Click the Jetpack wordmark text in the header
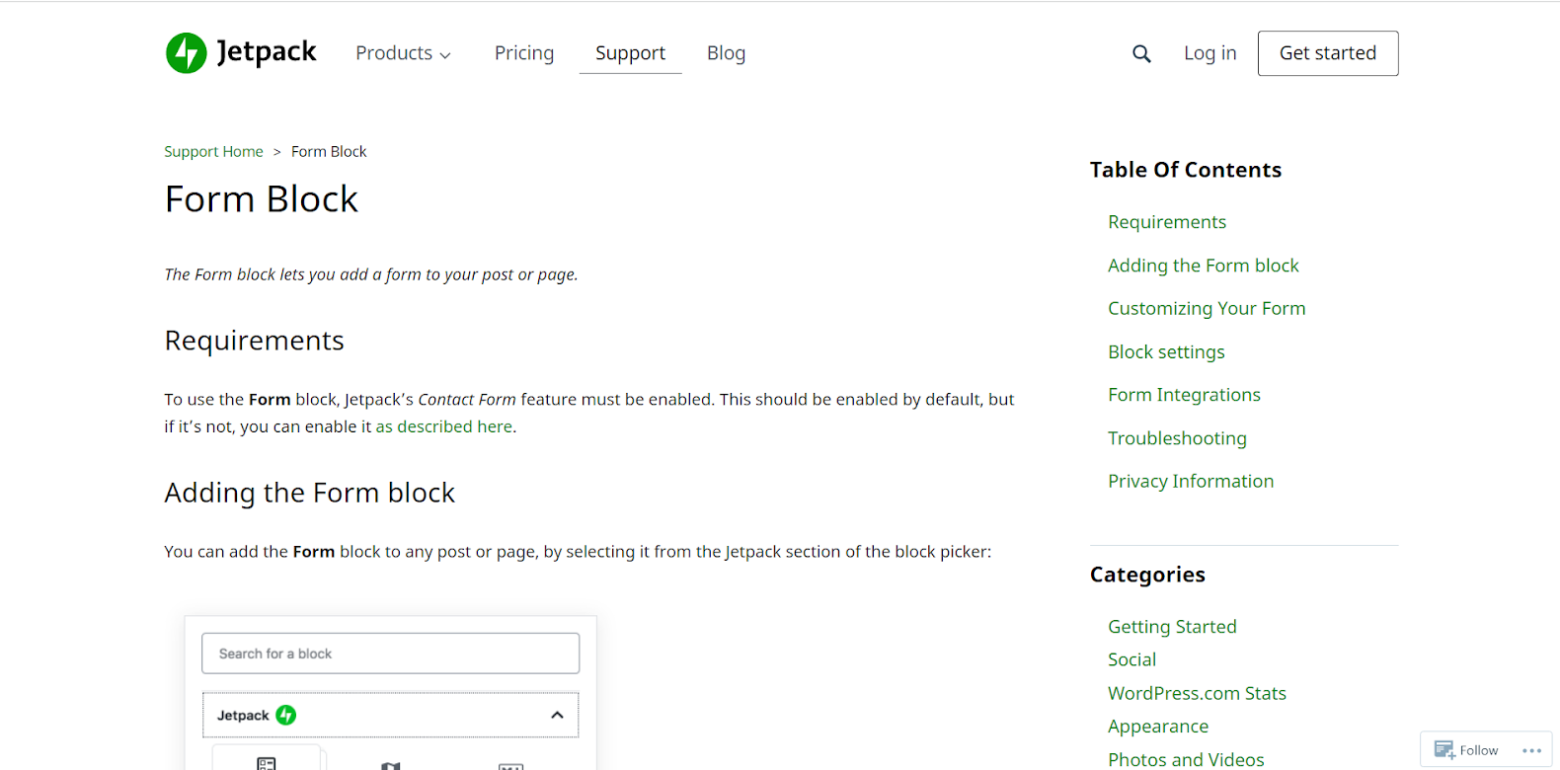The width and height of the screenshot is (1560, 770). click(267, 52)
